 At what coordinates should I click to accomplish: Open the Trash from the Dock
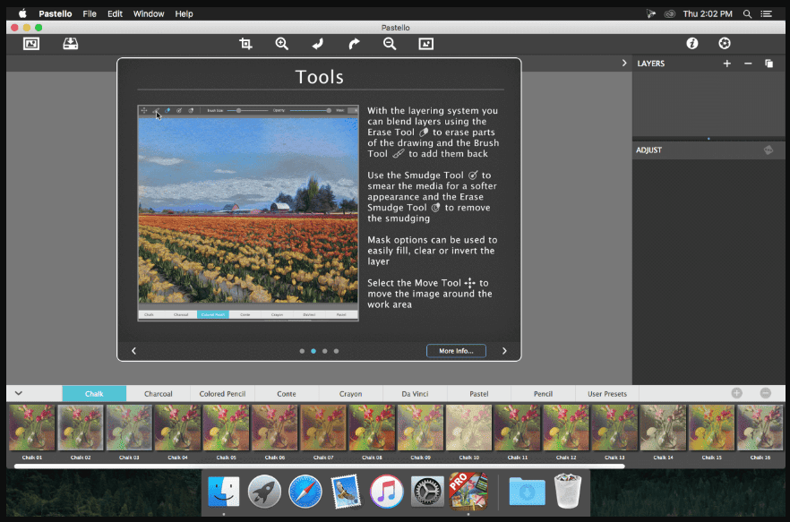click(x=568, y=491)
